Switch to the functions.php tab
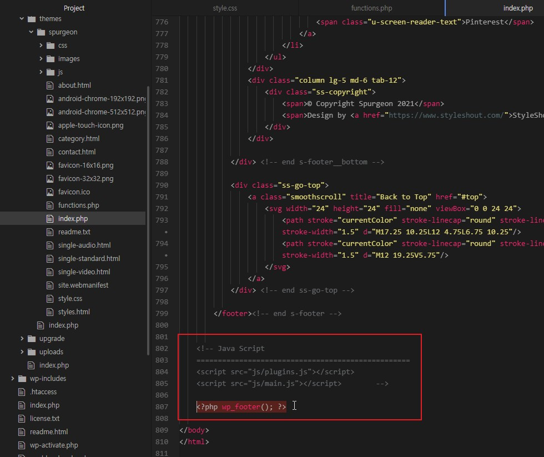Image resolution: width=544 pixels, height=457 pixels. pyautogui.click(x=371, y=8)
